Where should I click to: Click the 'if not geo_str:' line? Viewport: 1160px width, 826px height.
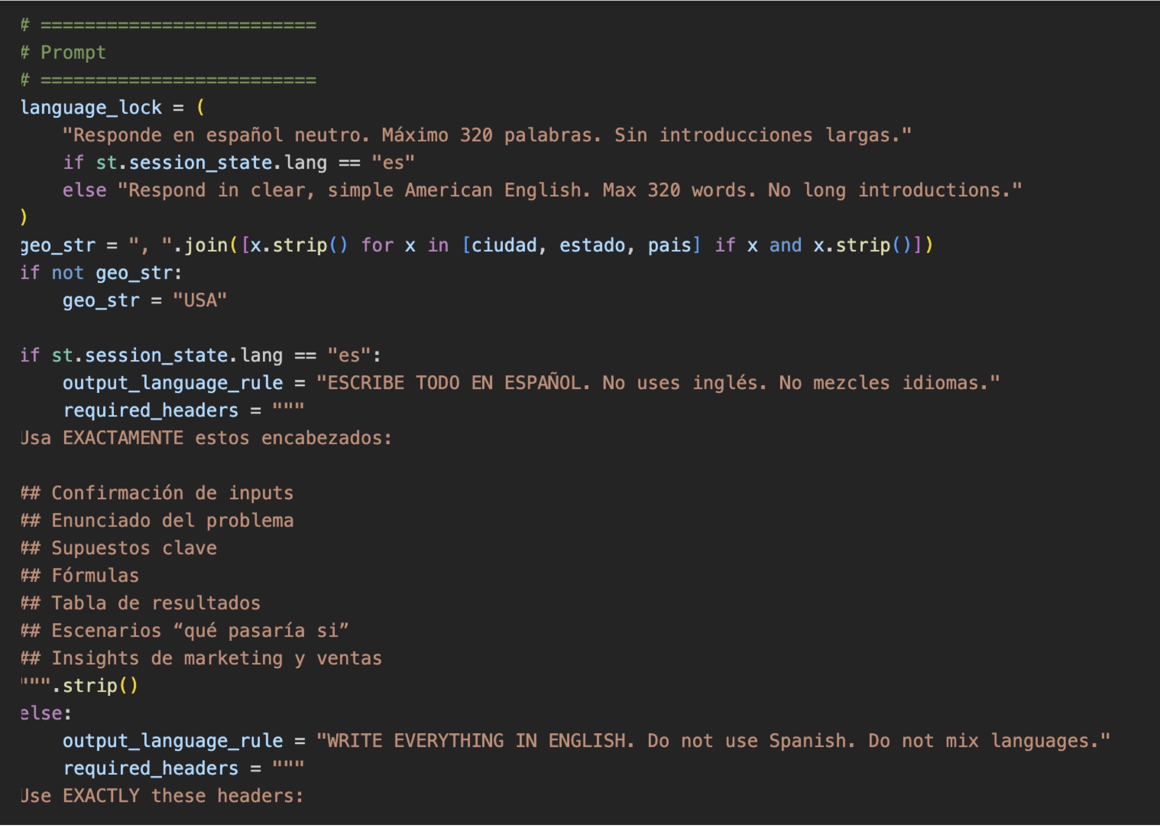[x=101, y=273]
